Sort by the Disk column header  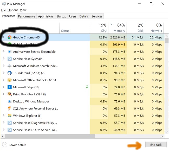pyautogui.click(x=136, y=28)
